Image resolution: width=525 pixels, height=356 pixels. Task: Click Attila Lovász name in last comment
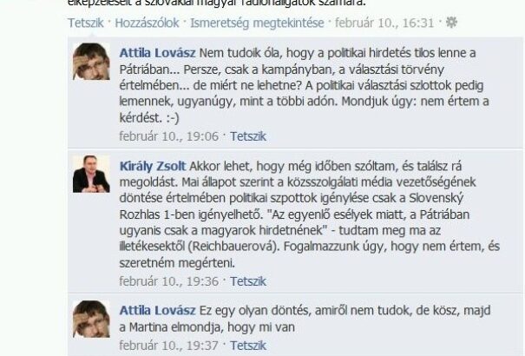[157, 311]
